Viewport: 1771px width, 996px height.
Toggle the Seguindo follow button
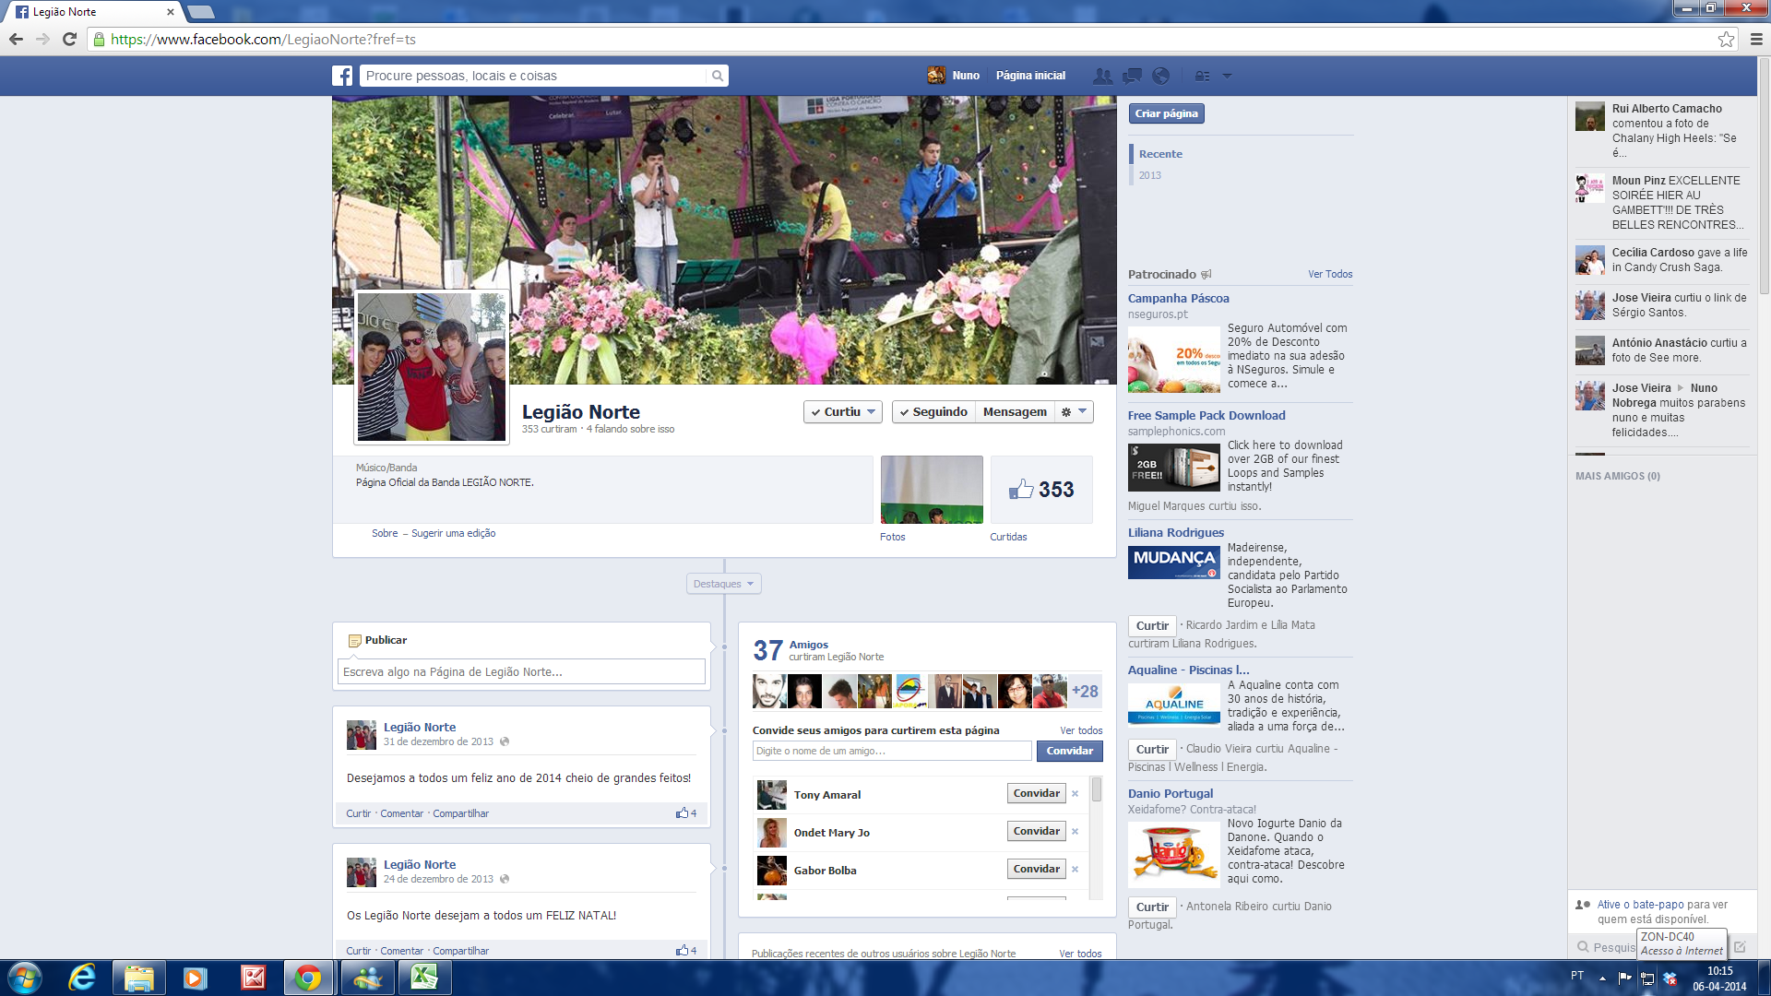tap(933, 412)
